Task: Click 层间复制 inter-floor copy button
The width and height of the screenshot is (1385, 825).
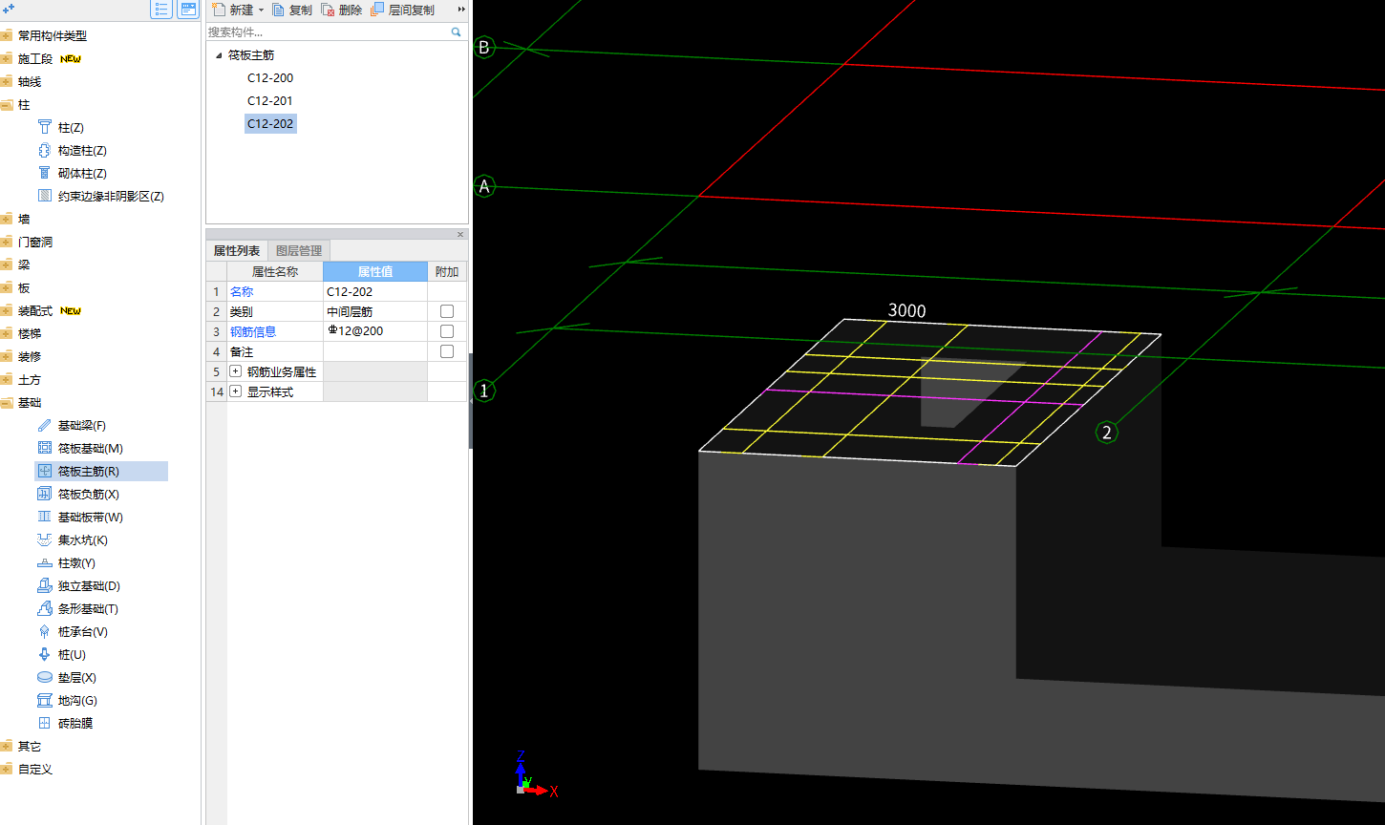Action: coord(402,10)
